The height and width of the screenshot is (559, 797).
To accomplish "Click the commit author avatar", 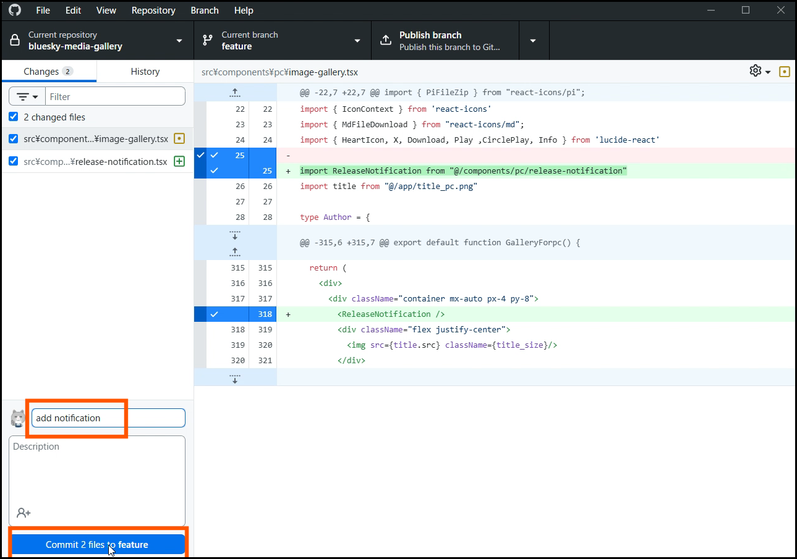I will [18, 418].
